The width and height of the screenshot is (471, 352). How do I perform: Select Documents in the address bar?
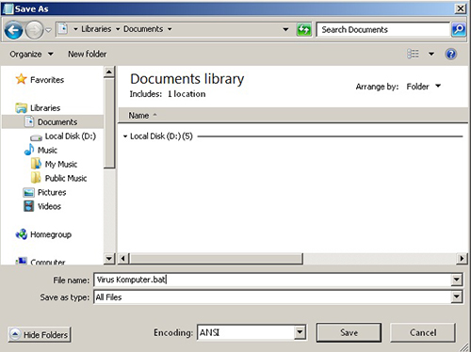143,29
